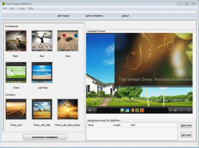The width and height of the screenshot is (199, 148).
Task: Select the fifth orange filmstrip thumbnail
Action: coord(142,110)
